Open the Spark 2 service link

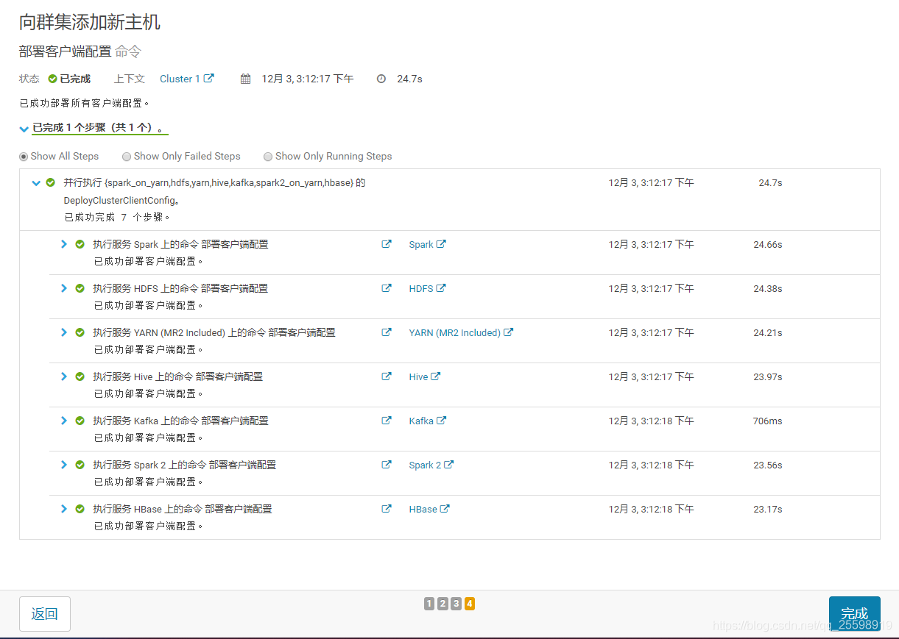431,465
